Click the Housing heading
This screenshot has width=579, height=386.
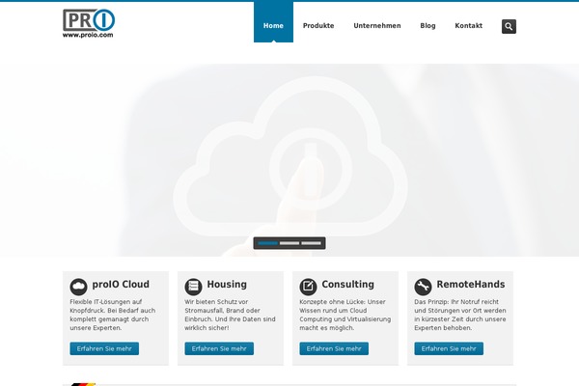pos(227,284)
